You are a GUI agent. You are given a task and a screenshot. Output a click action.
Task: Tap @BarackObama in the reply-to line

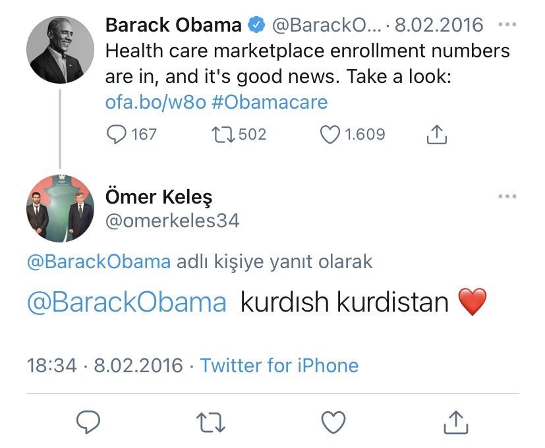pos(99,262)
